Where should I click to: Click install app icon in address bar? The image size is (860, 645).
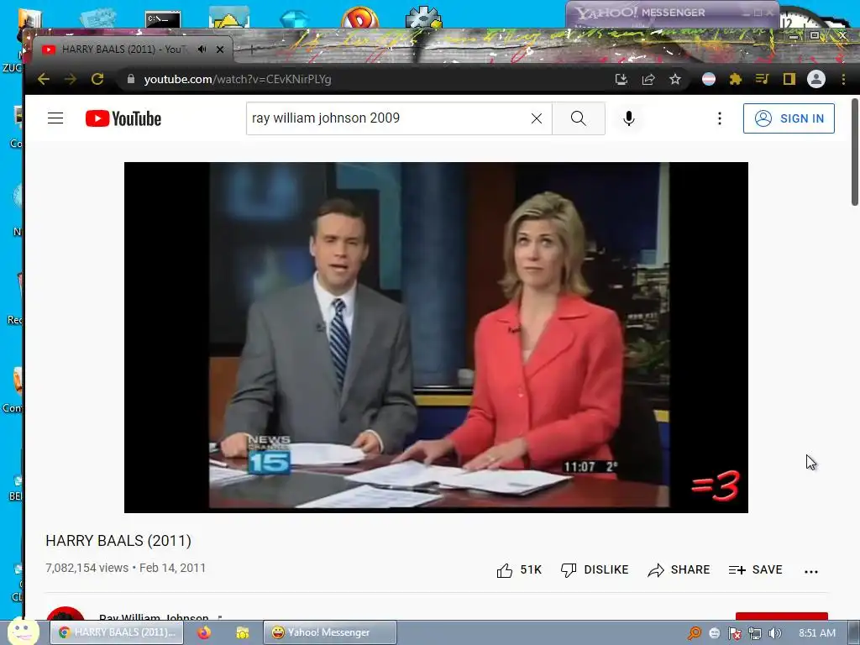621,79
